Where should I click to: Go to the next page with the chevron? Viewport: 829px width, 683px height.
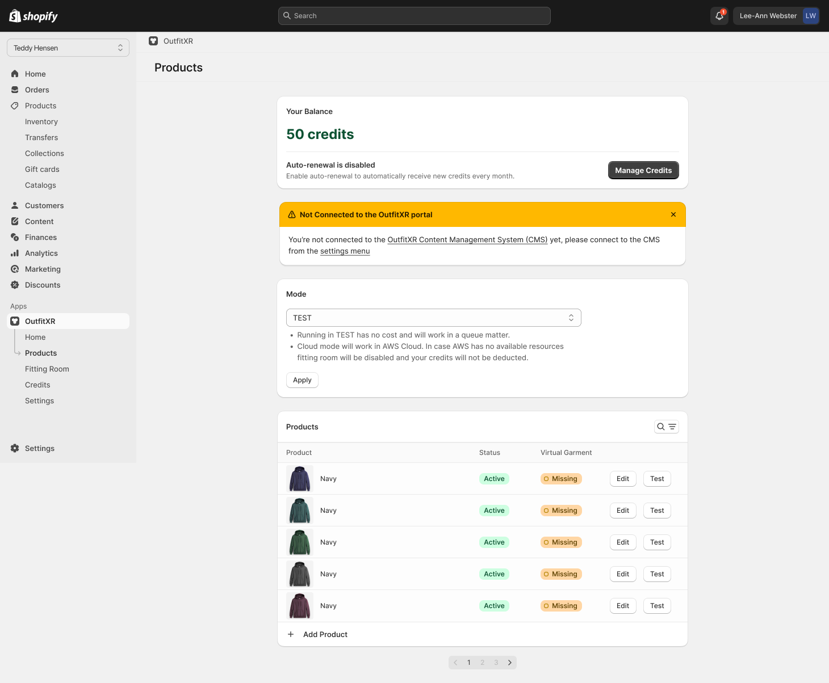coord(510,663)
